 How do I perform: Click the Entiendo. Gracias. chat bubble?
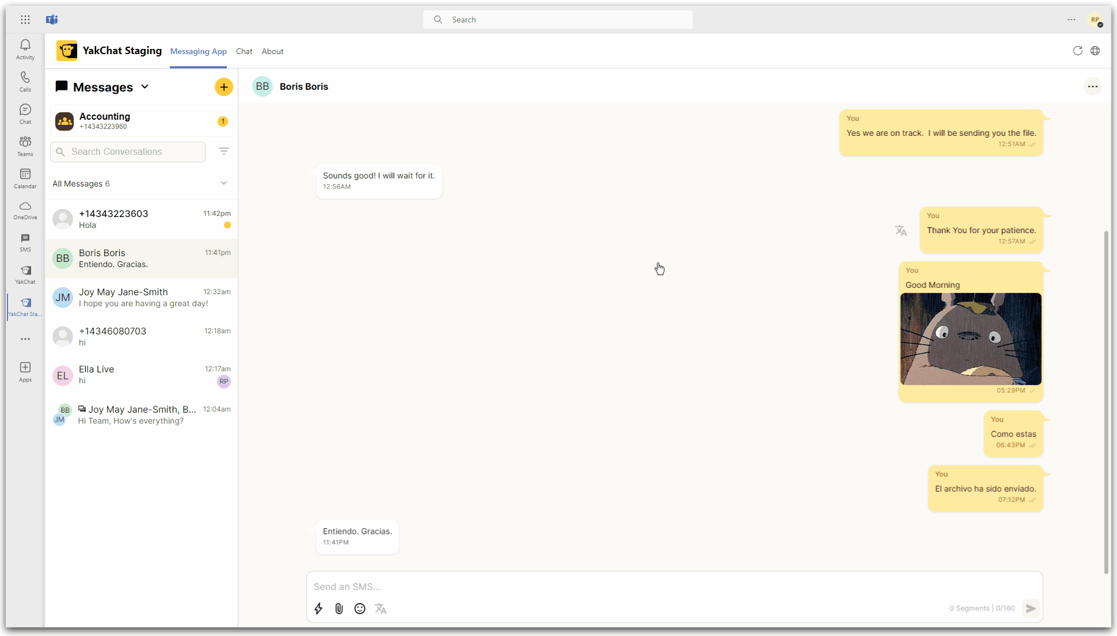point(358,536)
